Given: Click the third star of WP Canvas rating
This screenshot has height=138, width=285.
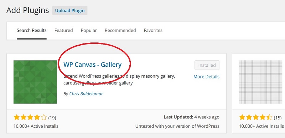Looking at the screenshot, I should point(30,117).
